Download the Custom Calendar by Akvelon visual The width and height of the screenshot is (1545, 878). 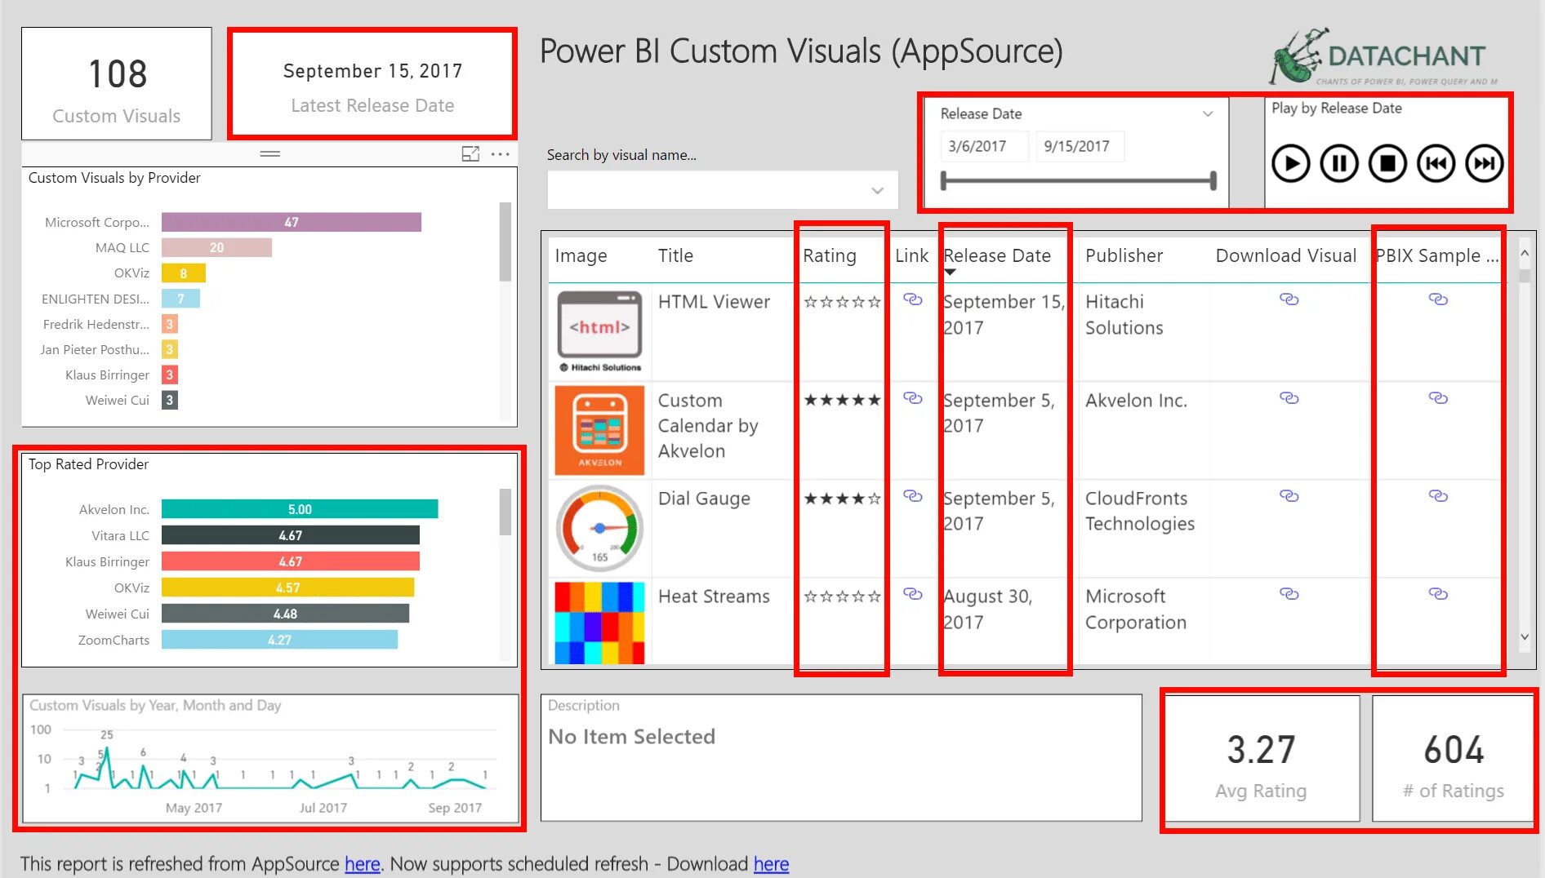[x=1289, y=398]
